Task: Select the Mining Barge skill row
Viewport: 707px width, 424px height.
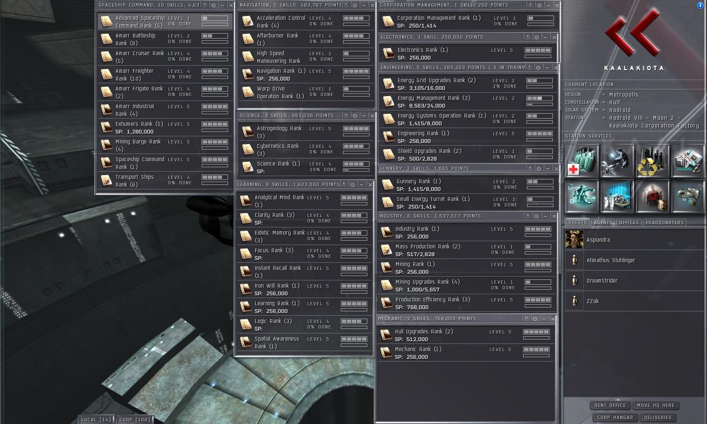Action: coord(165,145)
